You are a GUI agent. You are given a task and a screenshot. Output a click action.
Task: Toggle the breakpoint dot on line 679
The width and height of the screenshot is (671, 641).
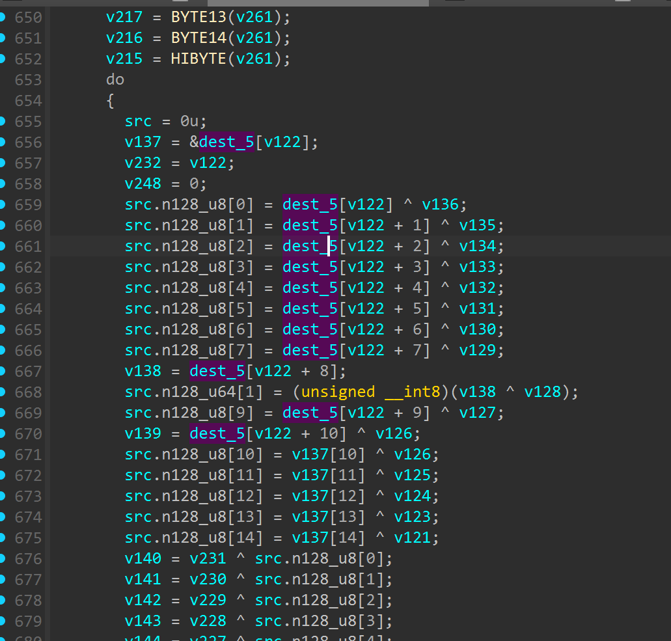pyautogui.click(x=2, y=621)
